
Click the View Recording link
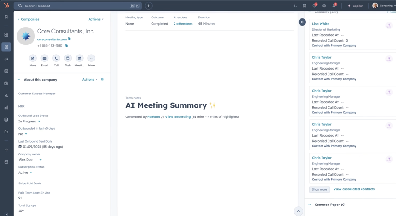(x=178, y=116)
